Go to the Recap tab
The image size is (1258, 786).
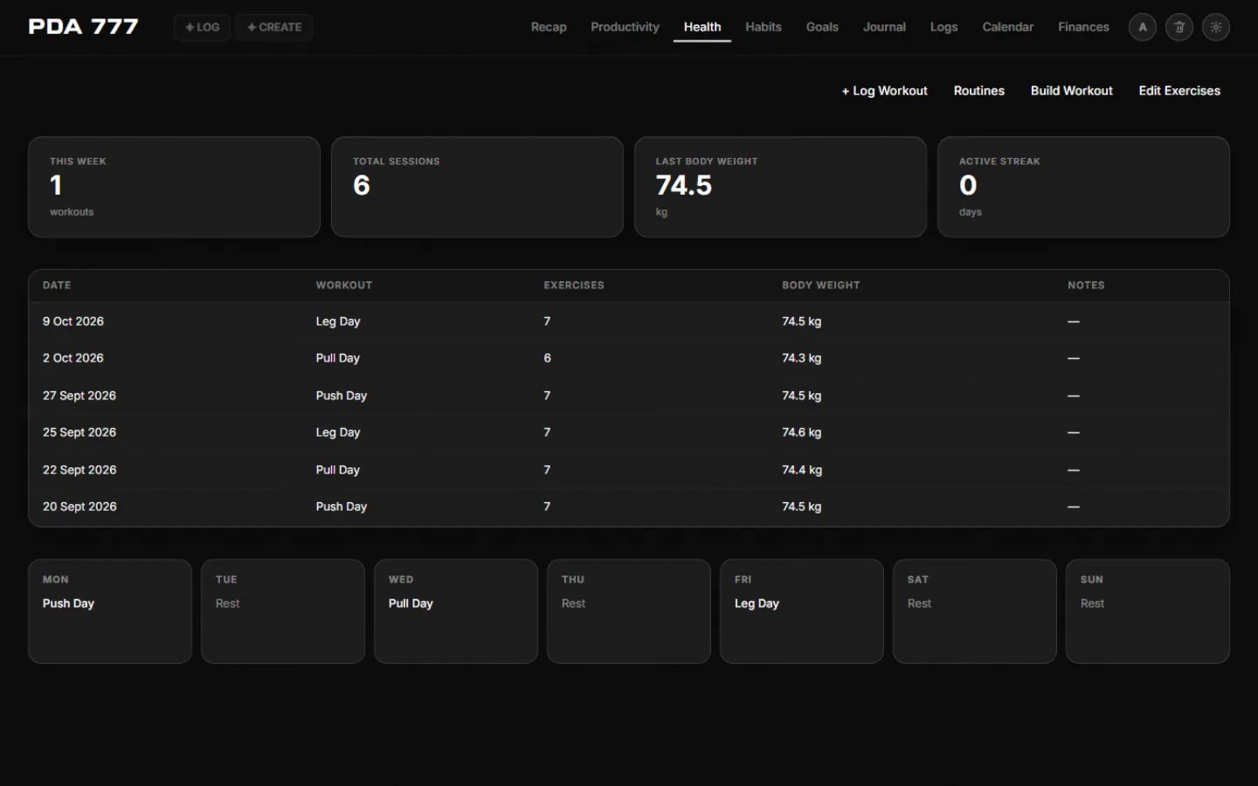(549, 27)
